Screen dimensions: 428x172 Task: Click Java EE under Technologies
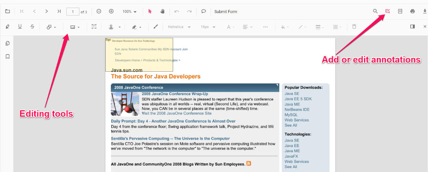point(292,146)
